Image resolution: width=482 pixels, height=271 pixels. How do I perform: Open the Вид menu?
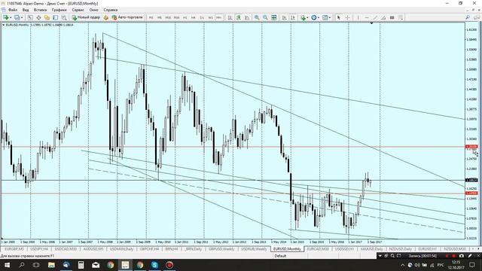tap(26, 10)
